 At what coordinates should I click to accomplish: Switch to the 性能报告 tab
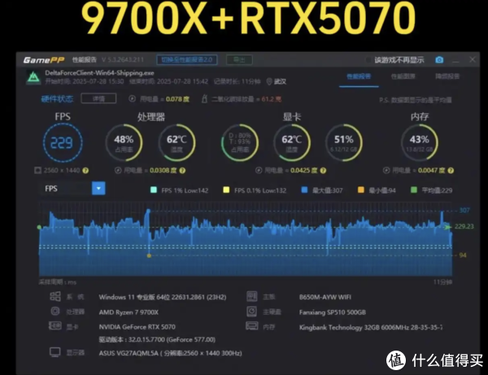point(359,77)
